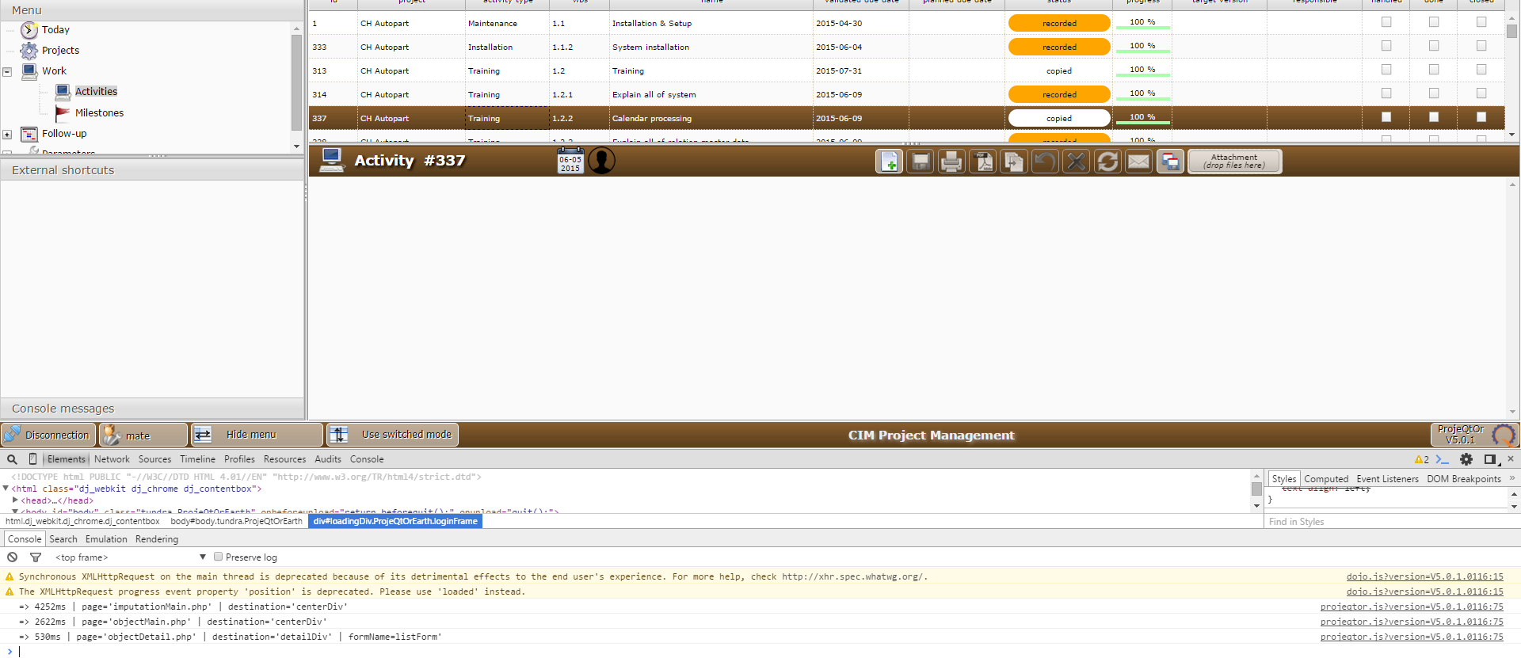Toggle the handled checkbox for Explain all of system
The width and height of the screenshot is (1521, 658).
tap(1386, 93)
